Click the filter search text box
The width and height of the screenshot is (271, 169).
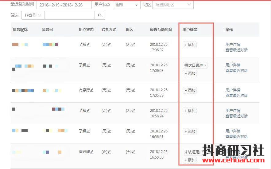click(x=70, y=15)
